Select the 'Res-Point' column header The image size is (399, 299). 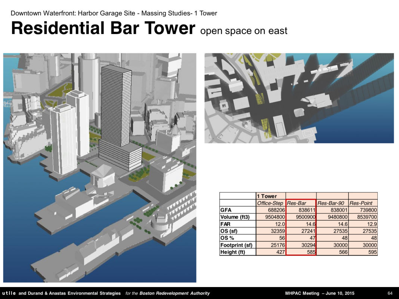361,203
